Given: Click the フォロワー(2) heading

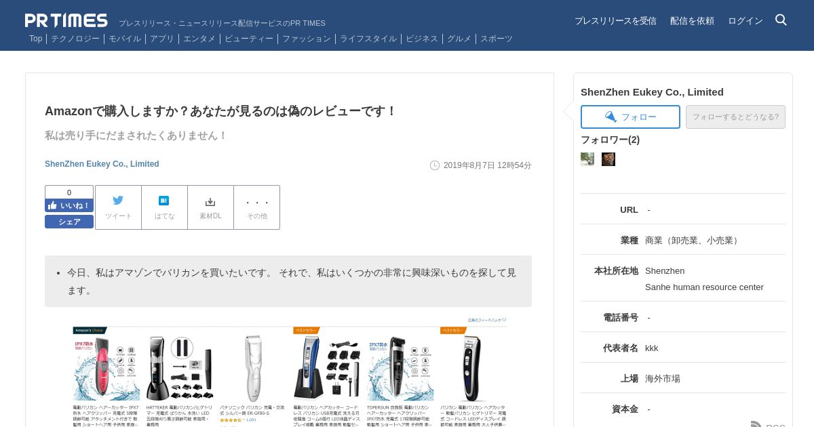Looking at the screenshot, I should 610,140.
